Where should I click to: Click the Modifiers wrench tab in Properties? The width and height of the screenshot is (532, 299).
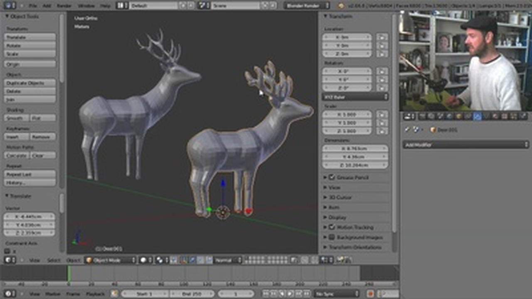(x=477, y=117)
